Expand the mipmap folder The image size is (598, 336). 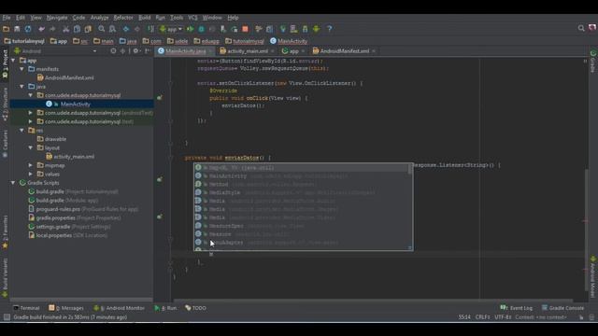pos(31,165)
